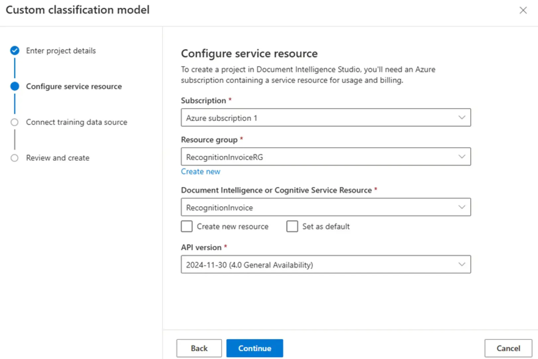Viewport: 538px width, 359px height.
Task: Click the Custom classification model title
Action: [x=78, y=10]
